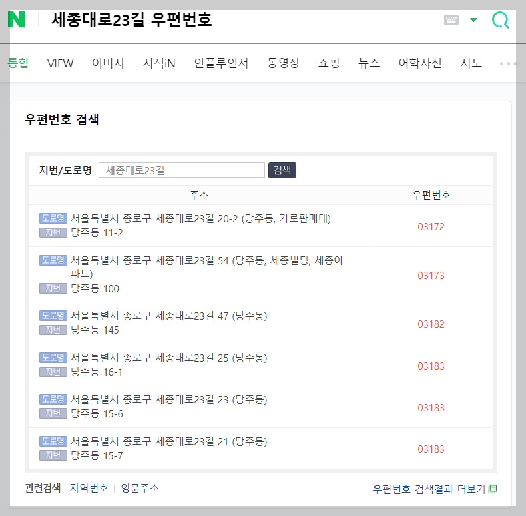Click 지번 badge beside 당주동 100
Screen dimensions: 526x516
click(53, 288)
